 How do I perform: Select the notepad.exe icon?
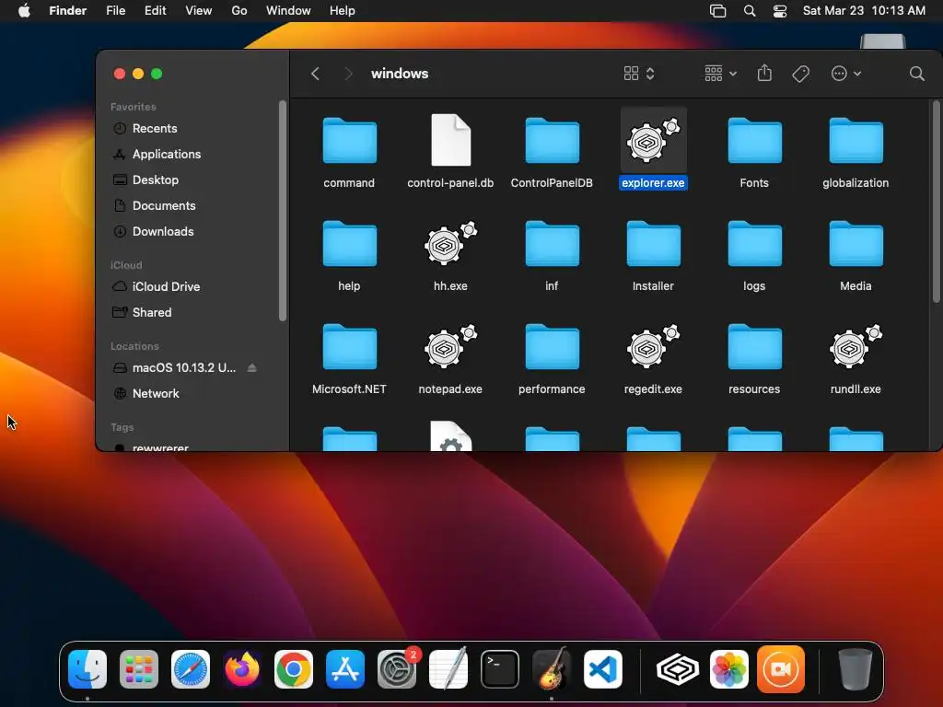coord(450,347)
